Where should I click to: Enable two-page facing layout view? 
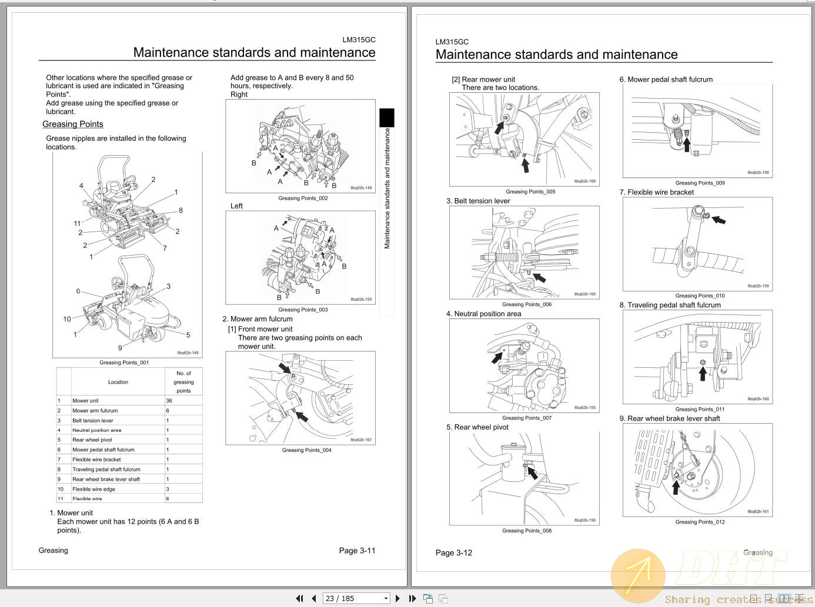[x=783, y=598]
